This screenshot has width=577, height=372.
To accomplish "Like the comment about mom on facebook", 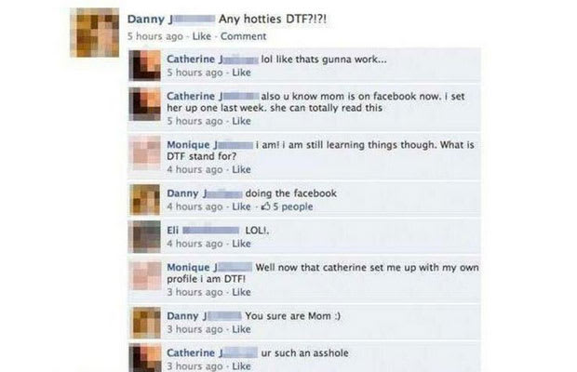I will click(x=241, y=121).
